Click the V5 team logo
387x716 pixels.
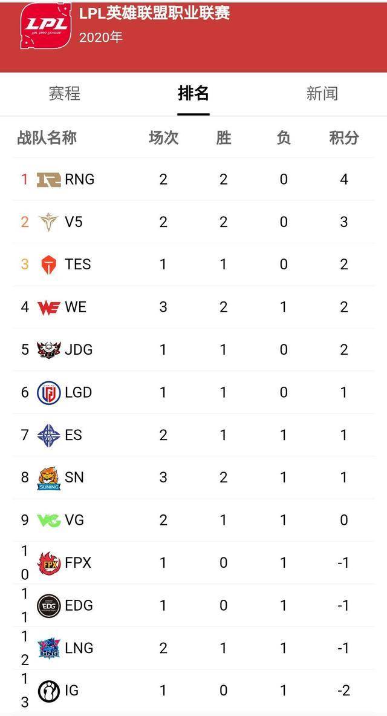[48, 223]
